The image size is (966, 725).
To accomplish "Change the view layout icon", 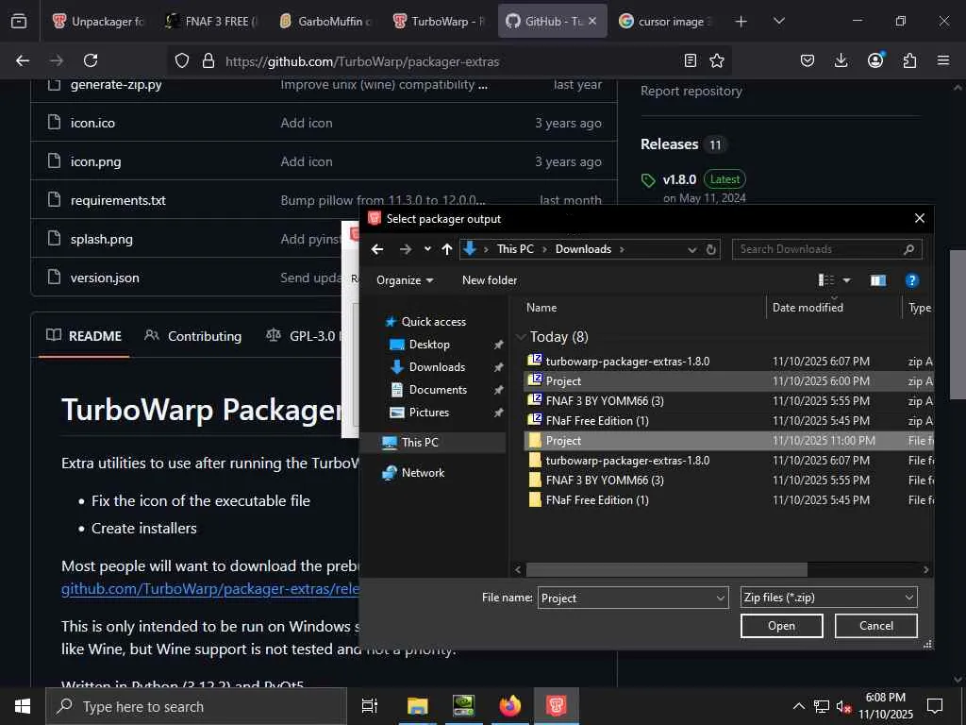I will (826, 280).
